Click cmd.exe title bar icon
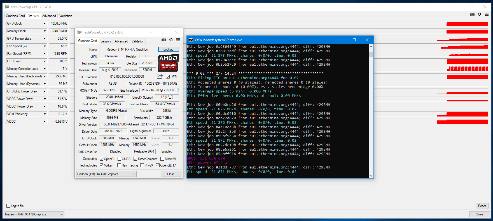 click(x=191, y=40)
